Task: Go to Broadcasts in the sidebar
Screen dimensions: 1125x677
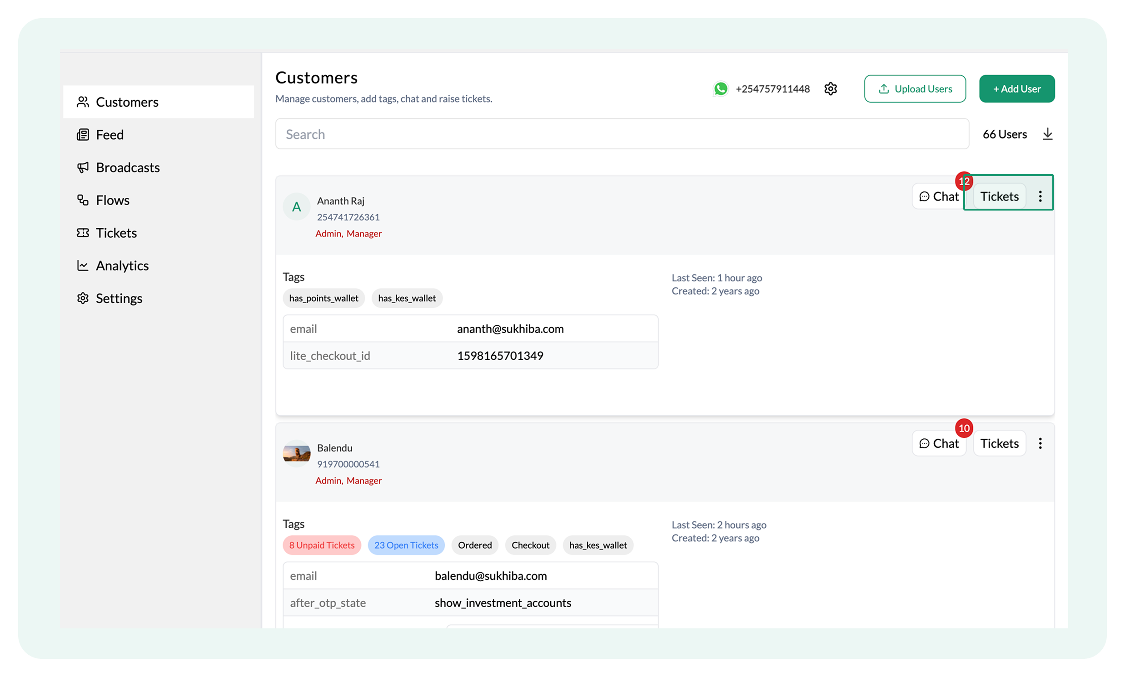Action: pos(127,168)
